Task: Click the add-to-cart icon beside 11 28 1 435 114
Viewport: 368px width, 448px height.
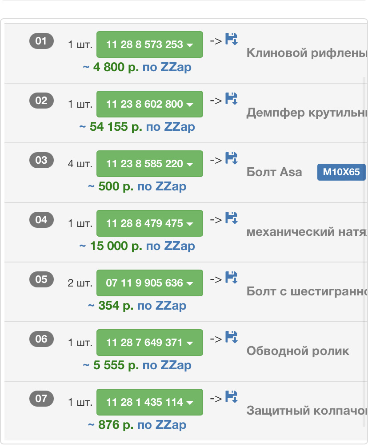Action: (x=231, y=396)
